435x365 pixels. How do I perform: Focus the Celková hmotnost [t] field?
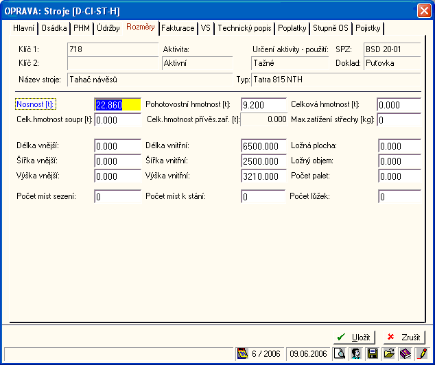click(x=399, y=105)
